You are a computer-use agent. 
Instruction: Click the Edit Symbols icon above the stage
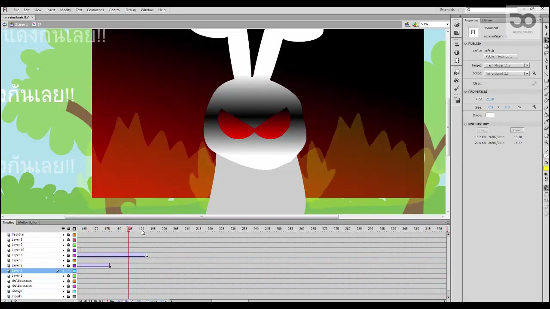415,24
